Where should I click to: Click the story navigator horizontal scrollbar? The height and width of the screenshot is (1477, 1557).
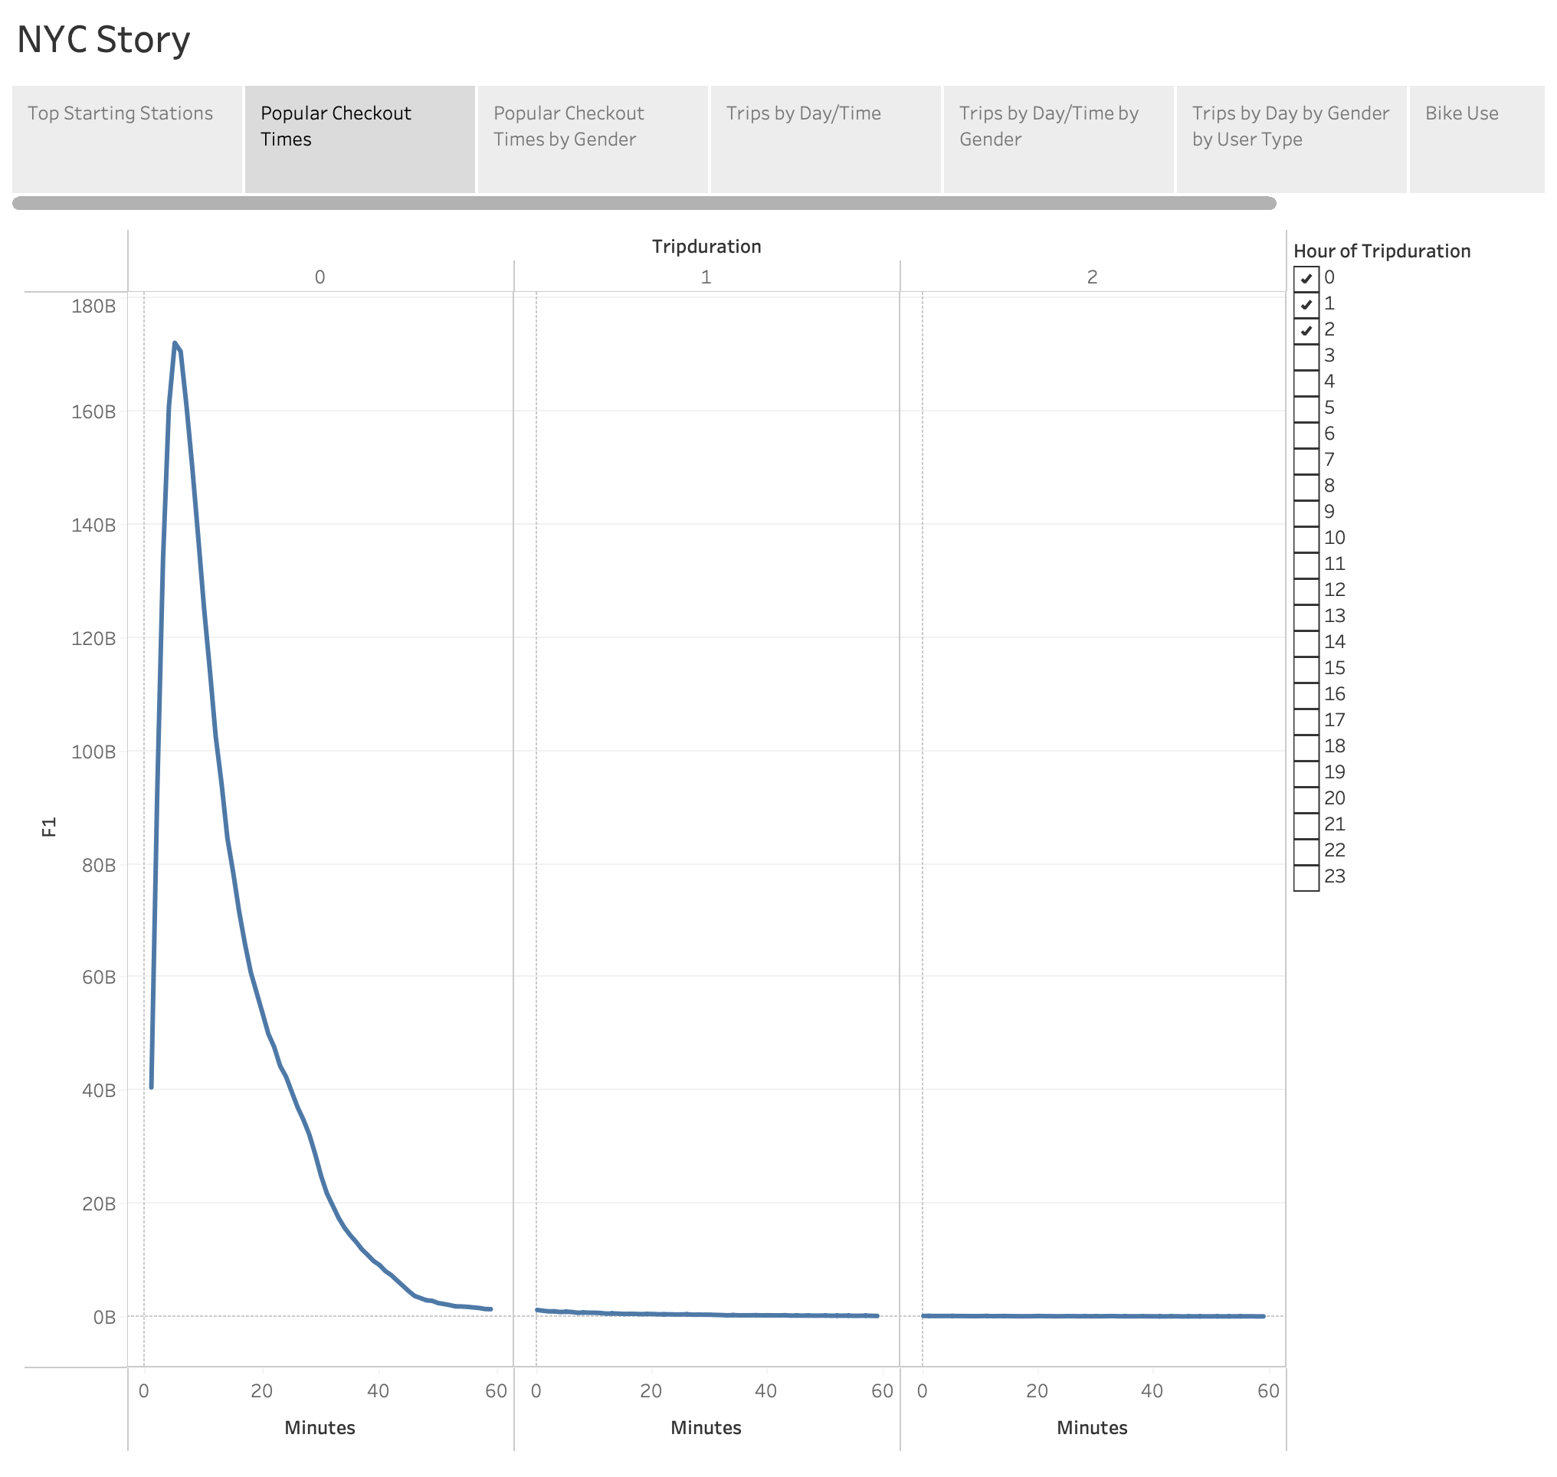pyautogui.click(x=644, y=203)
